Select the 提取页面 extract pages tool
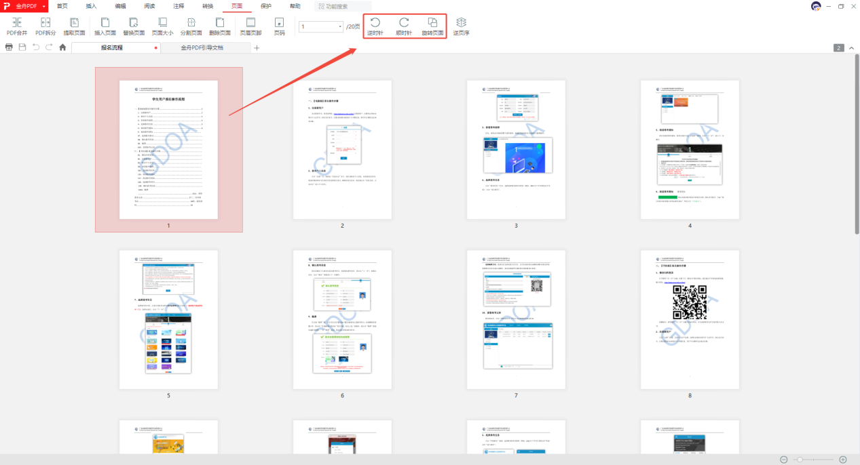 pos(74,26)
